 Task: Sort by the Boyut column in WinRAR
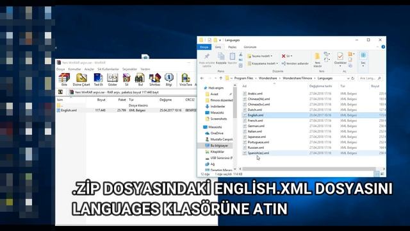(101, 100)
